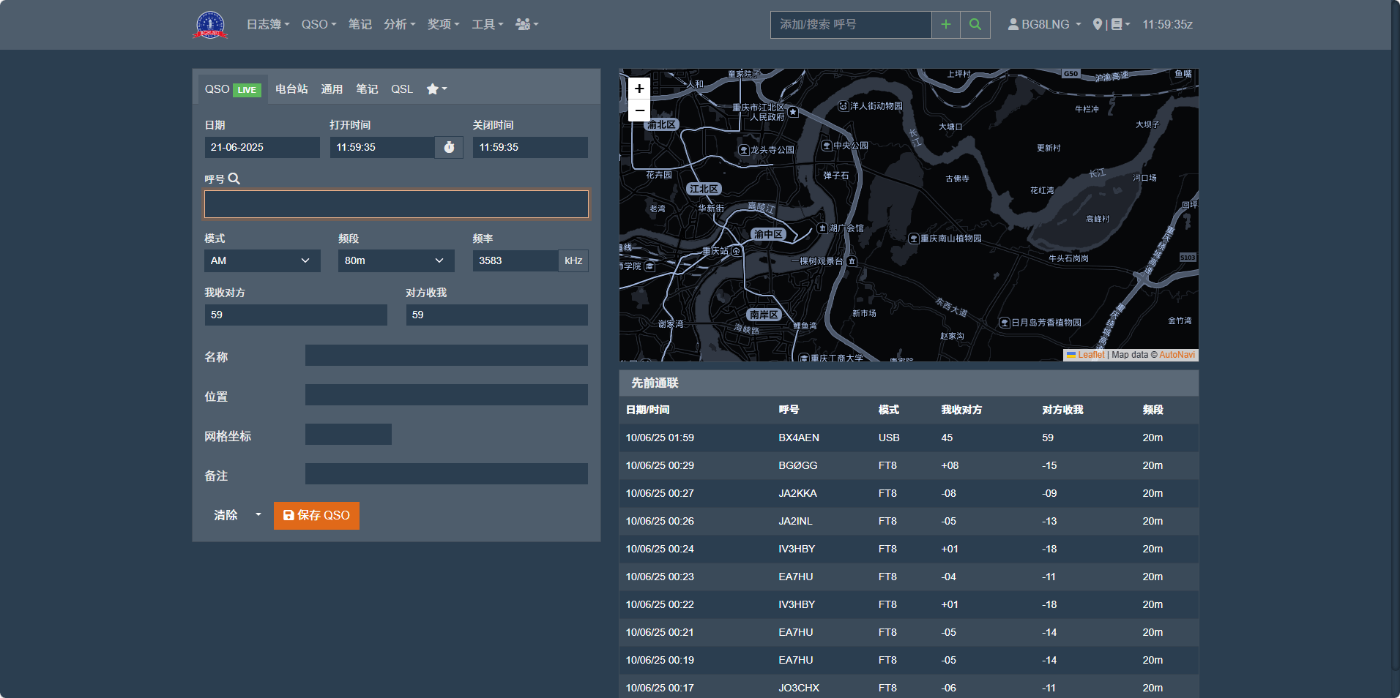This screenshot has width=1400, height=698.
Task: Expand the 分析 menu
Action: [399, 24]
